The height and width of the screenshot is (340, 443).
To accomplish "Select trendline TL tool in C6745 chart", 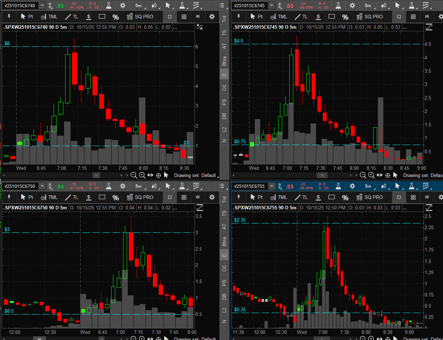I will 302,17.
